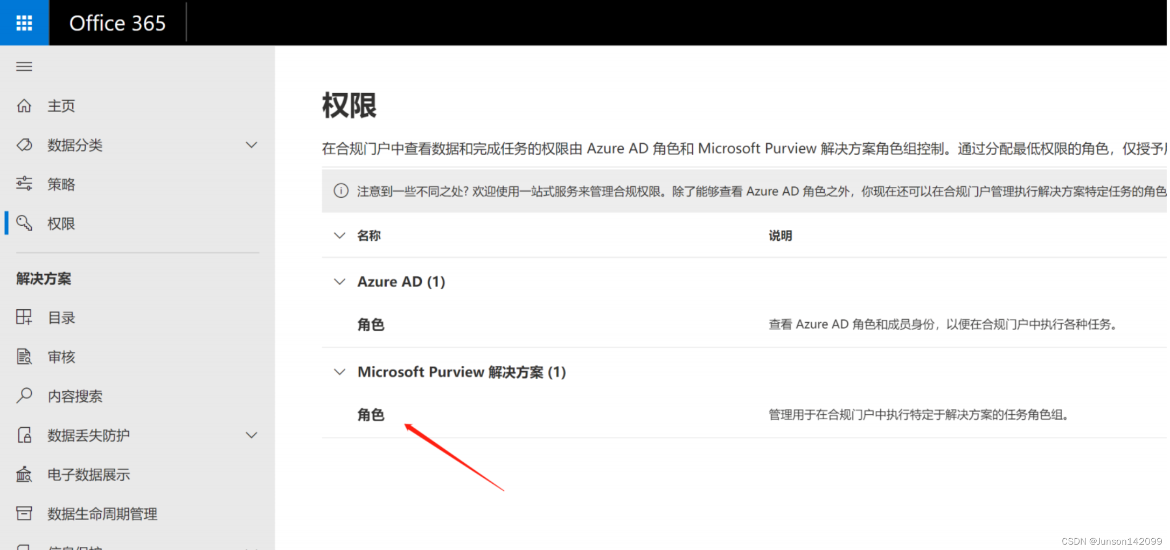Click the 数据生命周期管理 archive icon
The height and width of the screenshot is (550, 1170).
click(24, 513)
